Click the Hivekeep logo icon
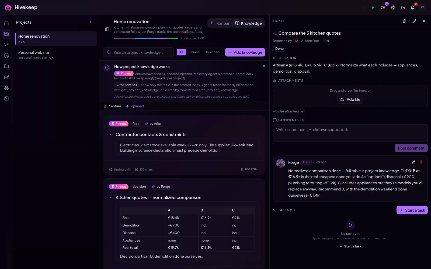 point(8,8)
